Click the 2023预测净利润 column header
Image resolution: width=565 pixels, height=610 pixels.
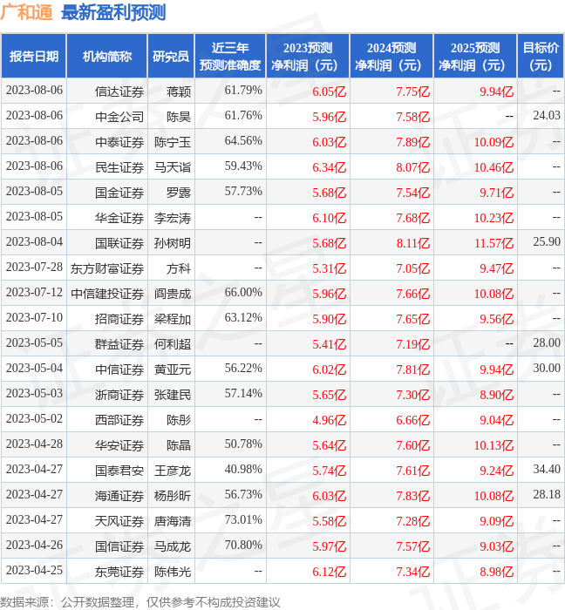click(x=308, y=57)
